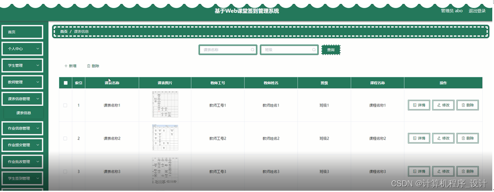The width and height of the screenshot is (494, 192).
Task: Expand the 作业信息管理 sidebar chevron
Action: pos(38,129)
